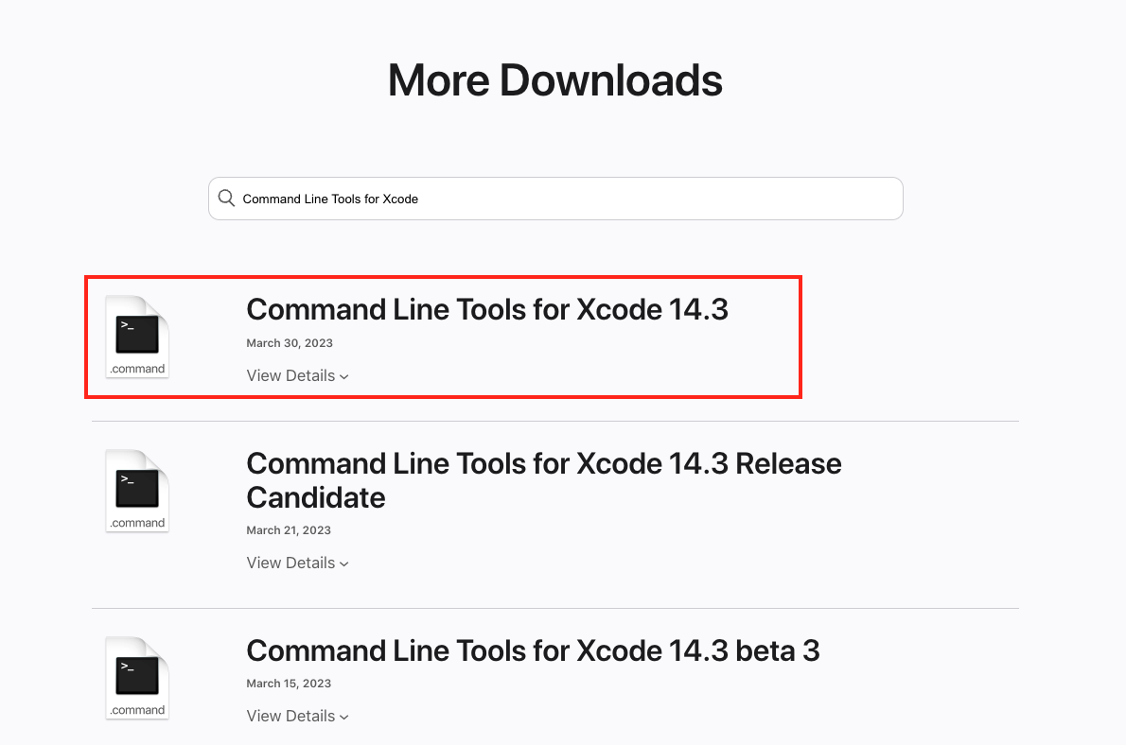
Task: Expand View Details for Xcode 14.3
Action: tap(297, 375)
